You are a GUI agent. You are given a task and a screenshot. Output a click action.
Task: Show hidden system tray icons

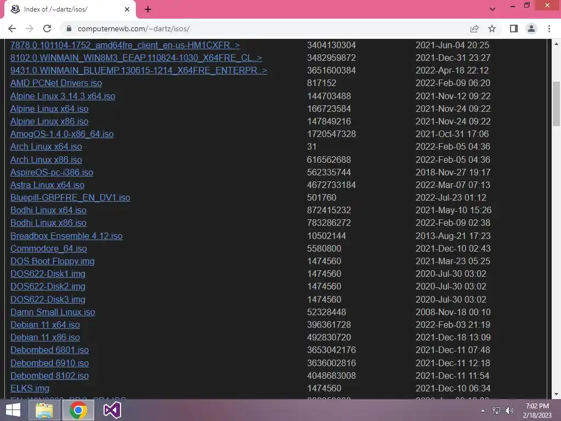click(483, 411)
